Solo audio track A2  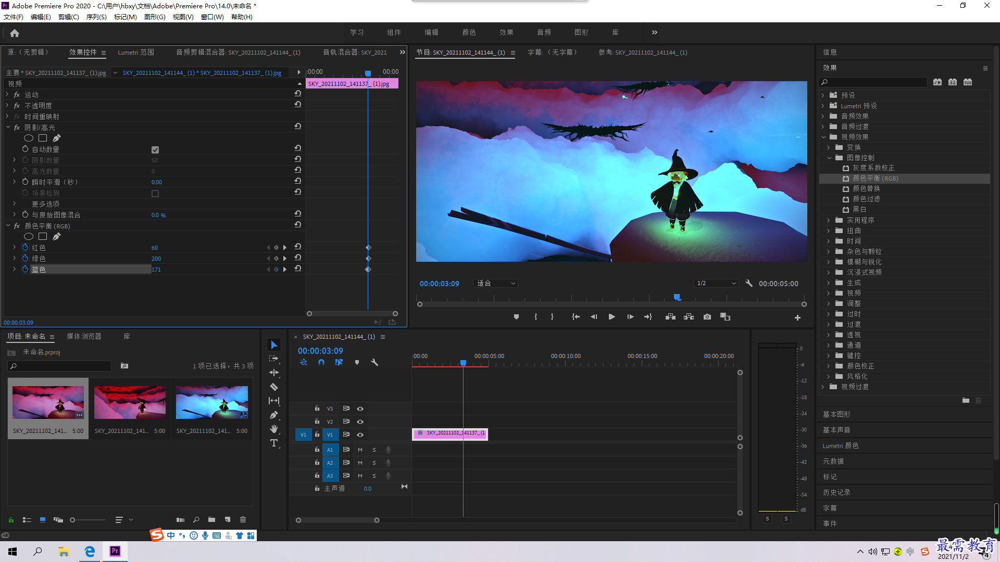point(374,463)
